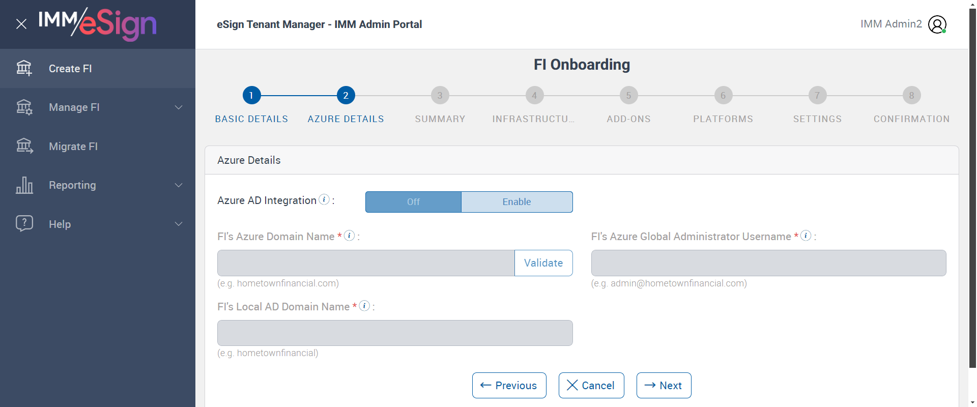Click info icon beside FI's Azure Domain Name

click(349, 236)
